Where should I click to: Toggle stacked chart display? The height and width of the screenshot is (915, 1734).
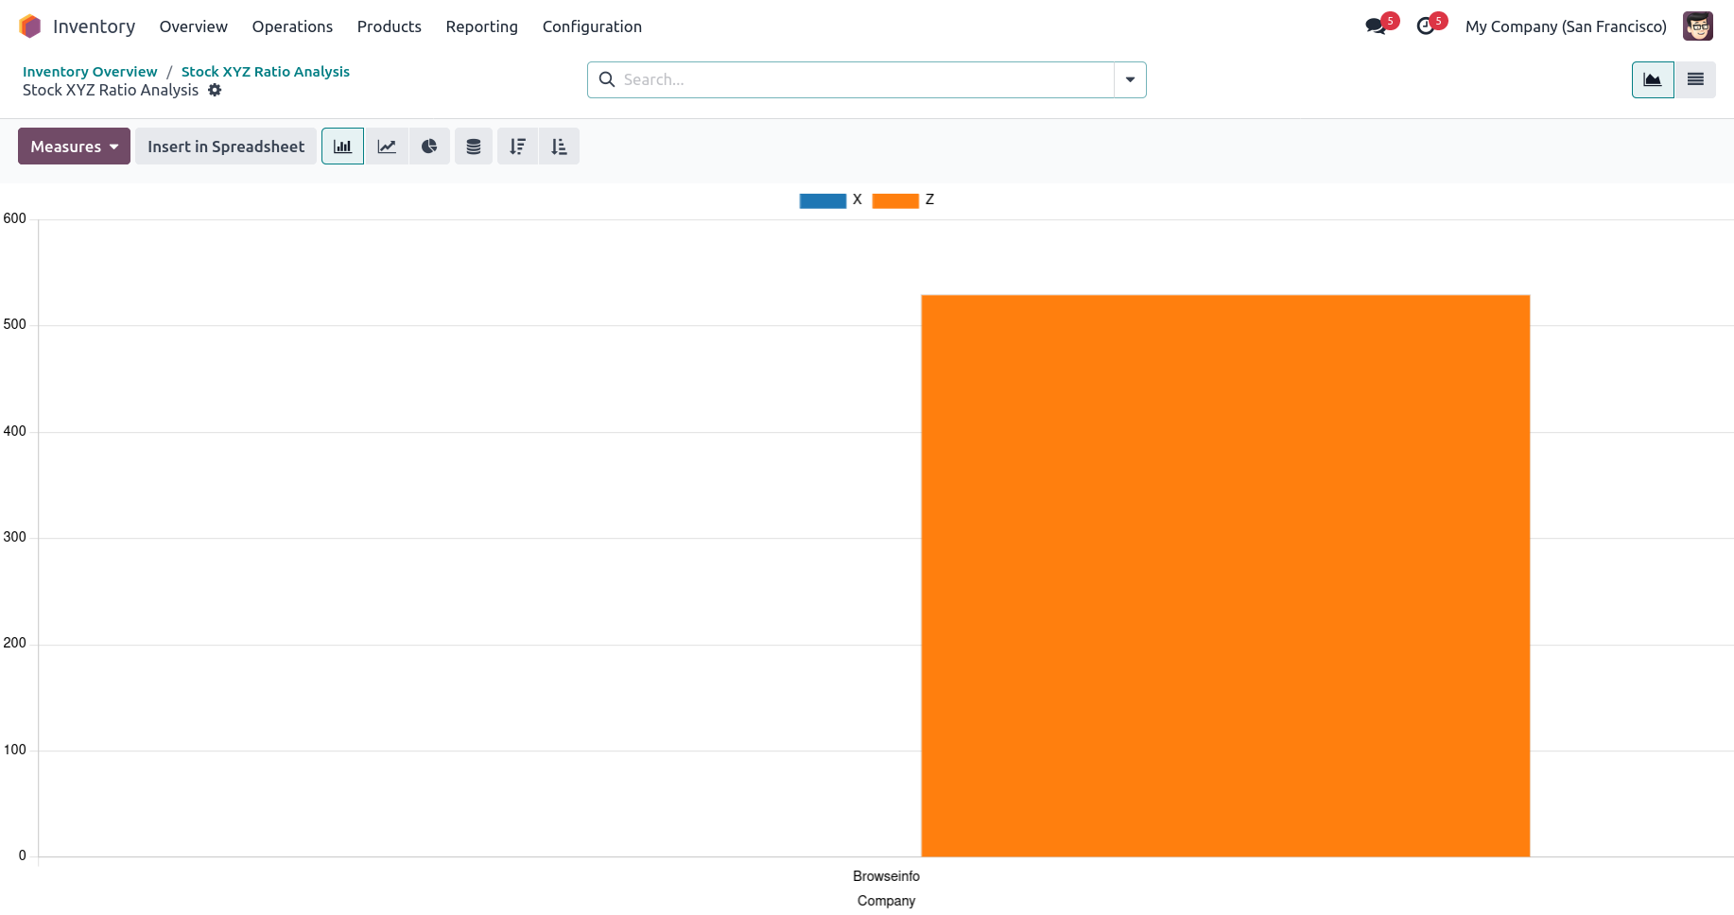coord(474,147)
